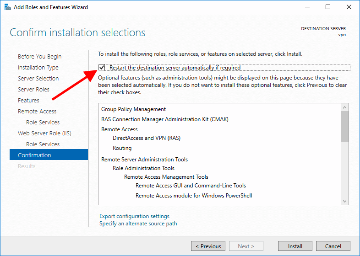Viewport: 360px width, 256px height.
Task: Enable automatic restart of destination server checkbox
Action: (102, 68)
